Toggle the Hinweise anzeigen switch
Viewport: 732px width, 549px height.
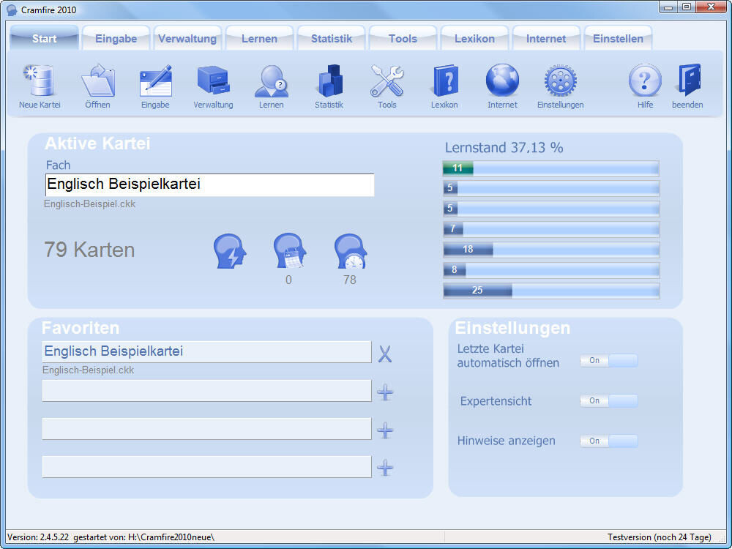click(x=609, y=441)
